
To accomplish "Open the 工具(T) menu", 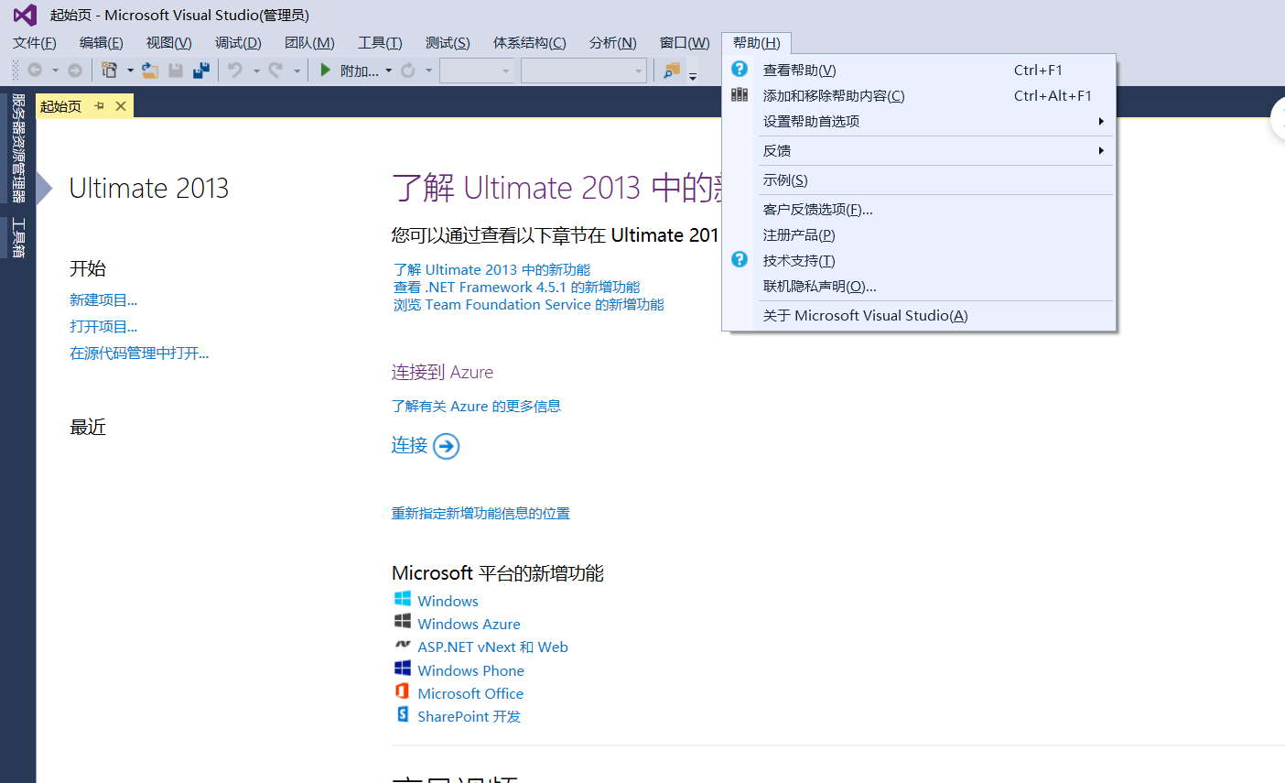I will (380, 43).
